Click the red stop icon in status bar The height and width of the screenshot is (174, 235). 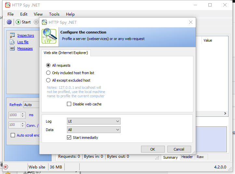tap(6, 167)
